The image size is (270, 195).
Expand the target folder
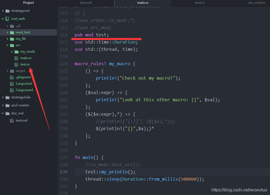tap(7, 71)
